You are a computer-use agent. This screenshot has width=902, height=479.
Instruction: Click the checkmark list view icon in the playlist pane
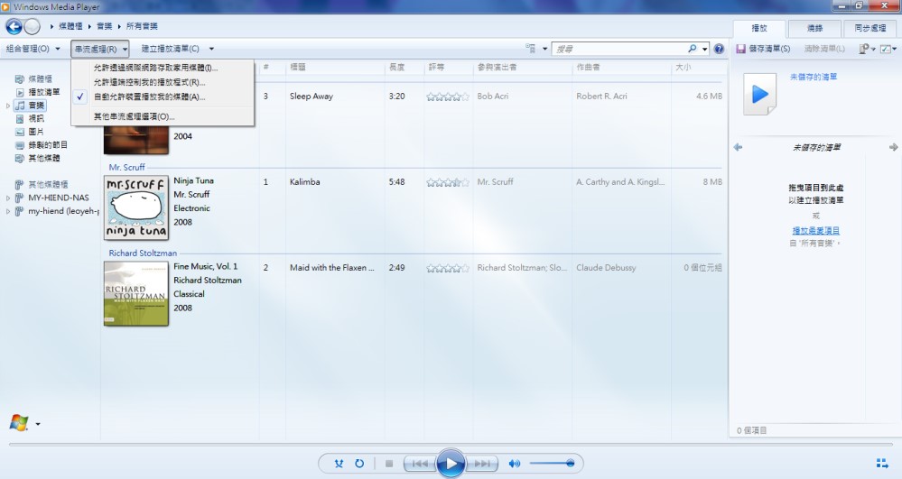pos(886,49)
